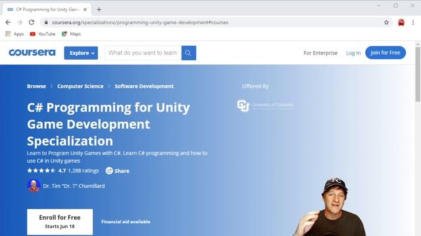Click the University of Colorado logo

coord(265,106)
